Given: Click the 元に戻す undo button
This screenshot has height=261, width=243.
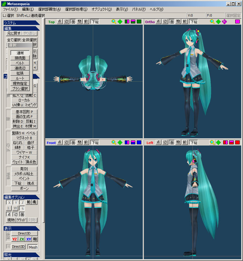Looking at the screenshot, I should pyautogui.click(x=14, y=34).
